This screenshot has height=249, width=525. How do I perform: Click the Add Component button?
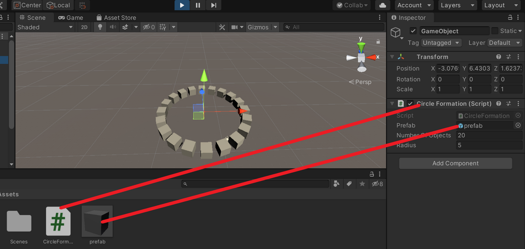[455, 163]
